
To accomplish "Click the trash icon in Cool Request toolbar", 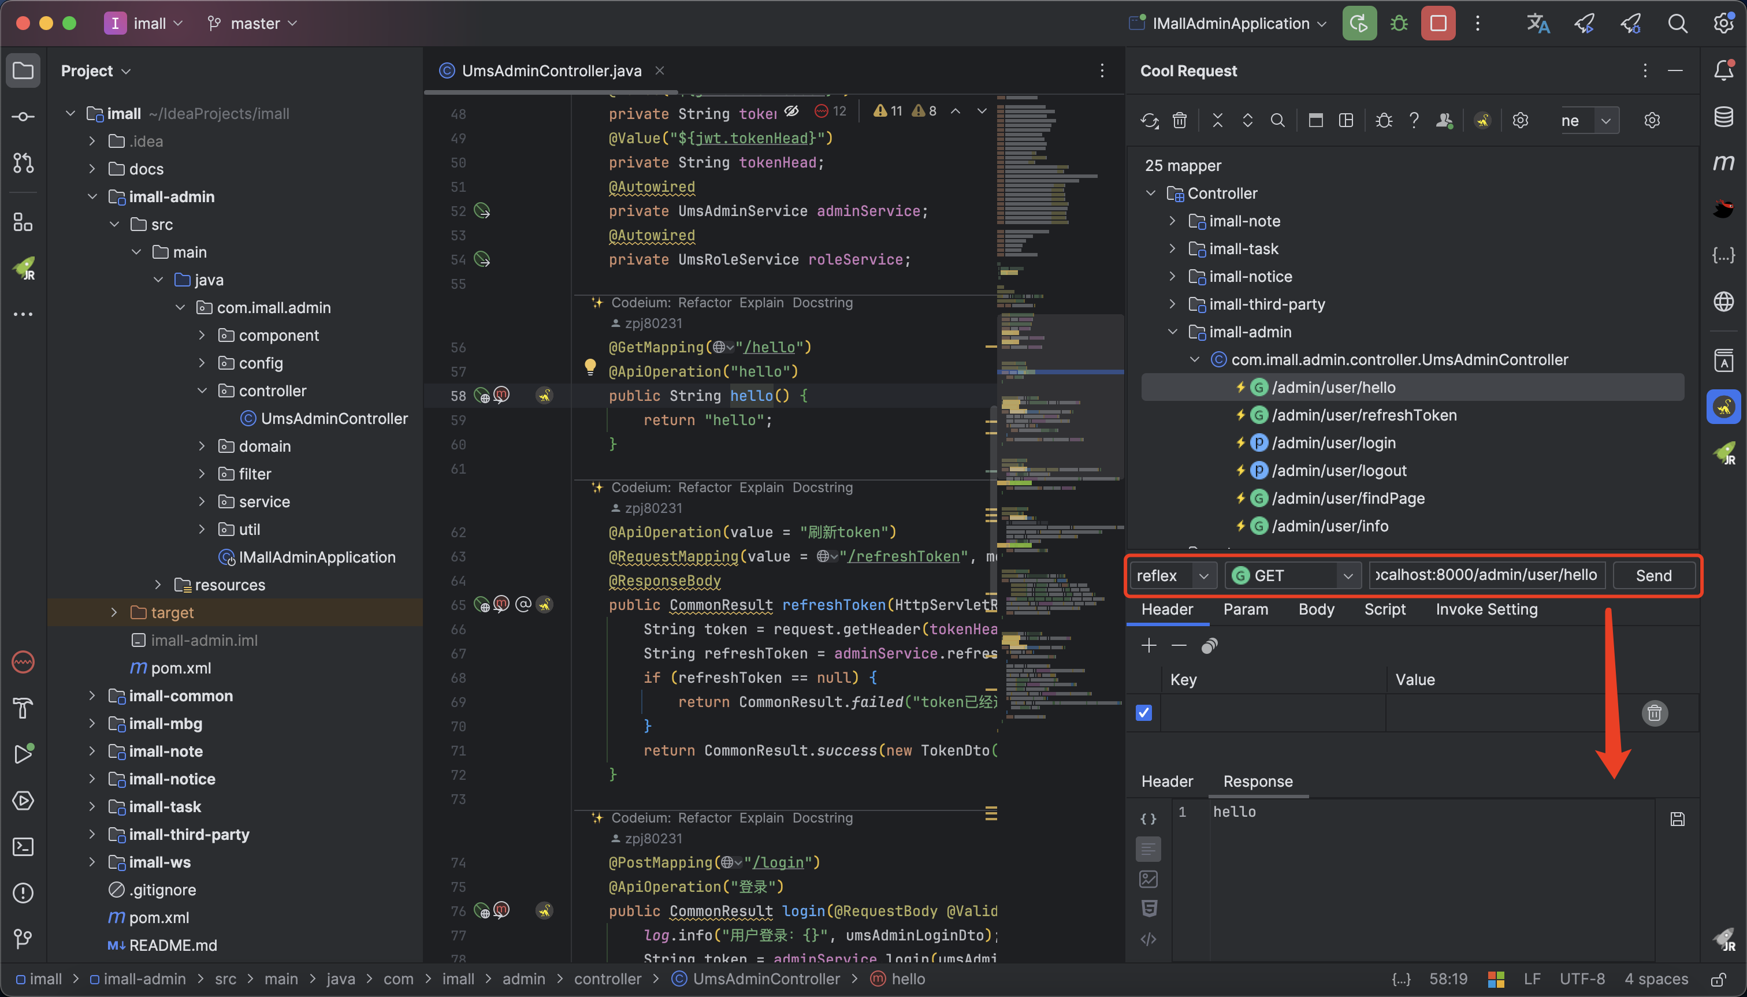I will tap(1179, 121).
